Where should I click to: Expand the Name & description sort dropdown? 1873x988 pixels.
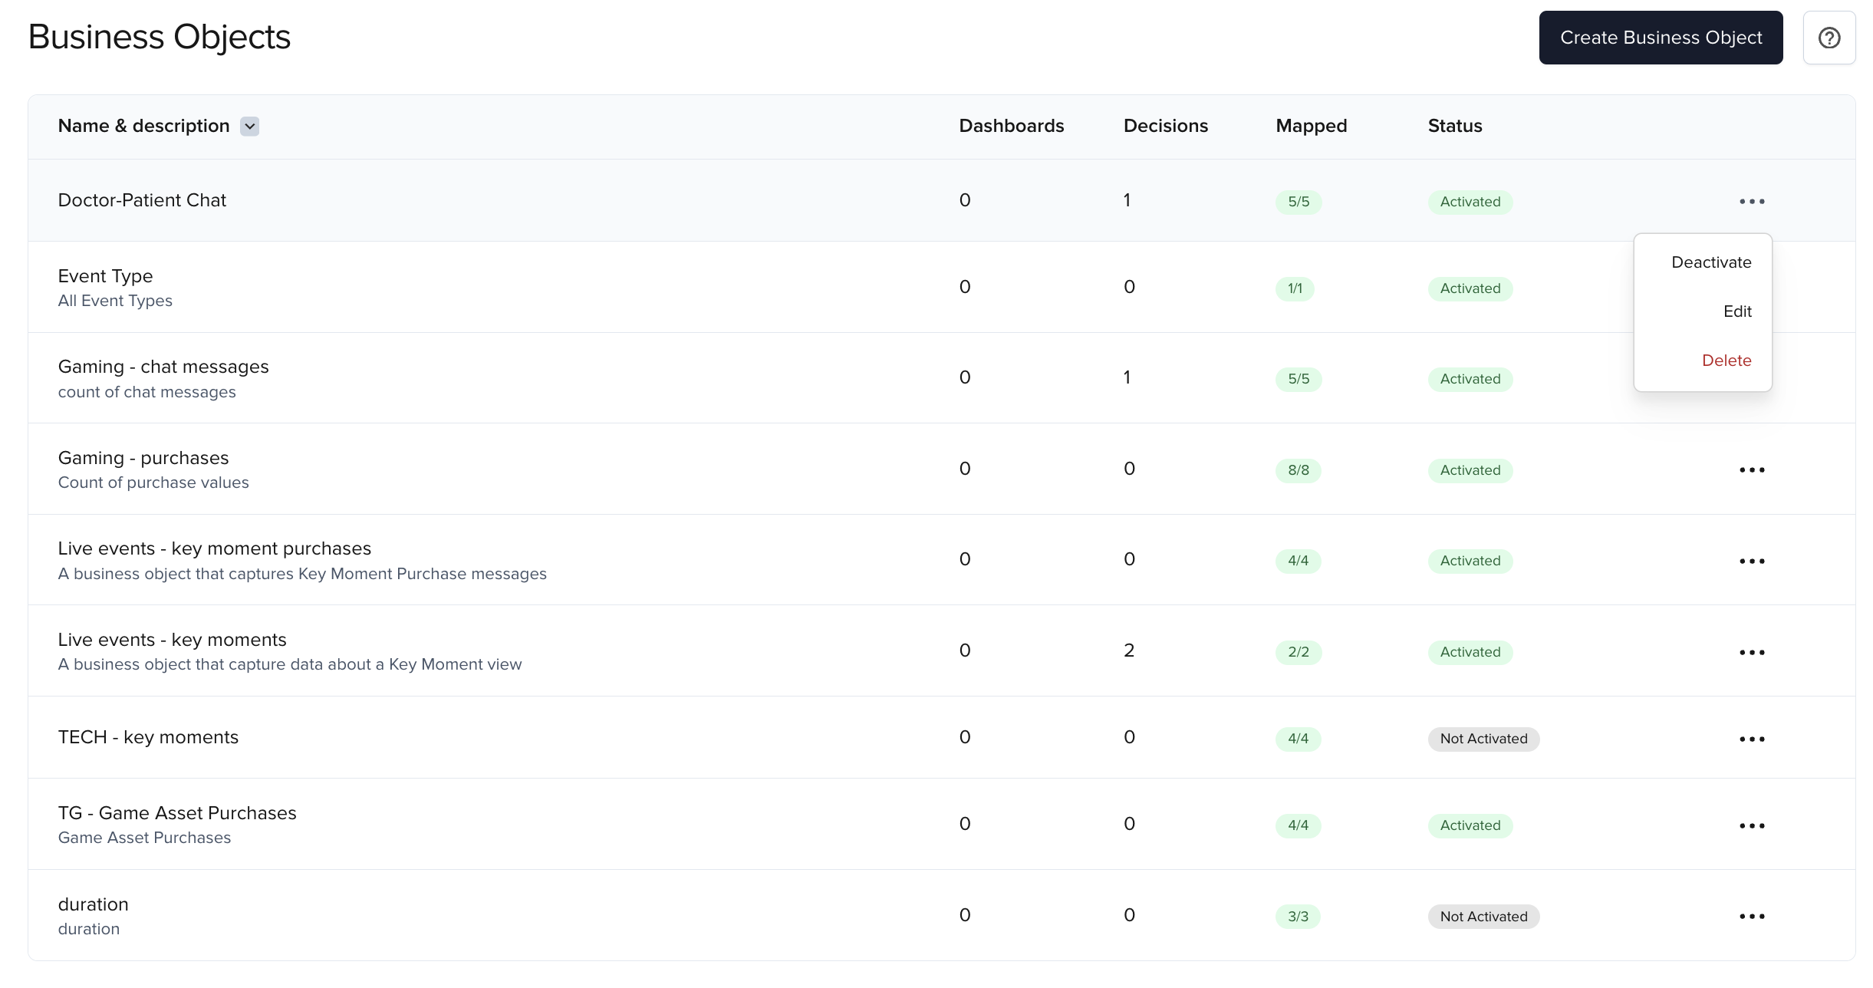249,126
